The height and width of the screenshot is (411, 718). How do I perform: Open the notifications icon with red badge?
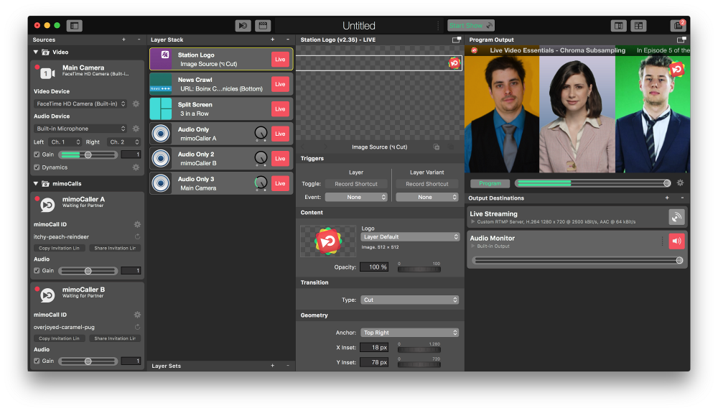click(x=679, y=26)
